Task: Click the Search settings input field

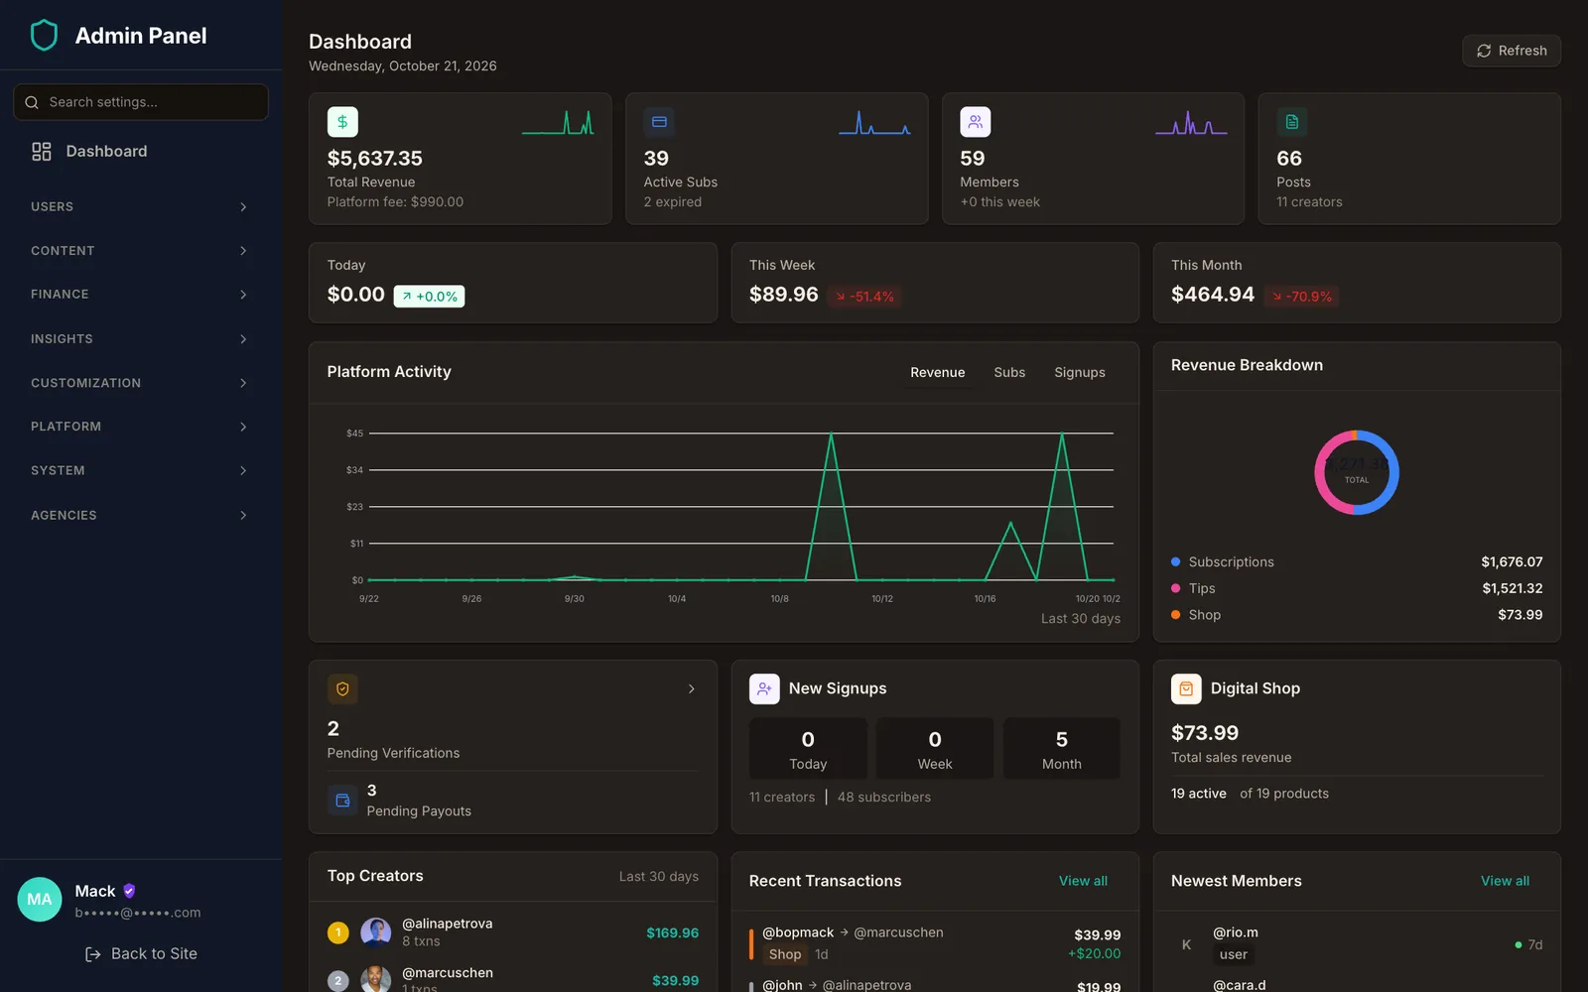Action: click(x=141, y=102)
